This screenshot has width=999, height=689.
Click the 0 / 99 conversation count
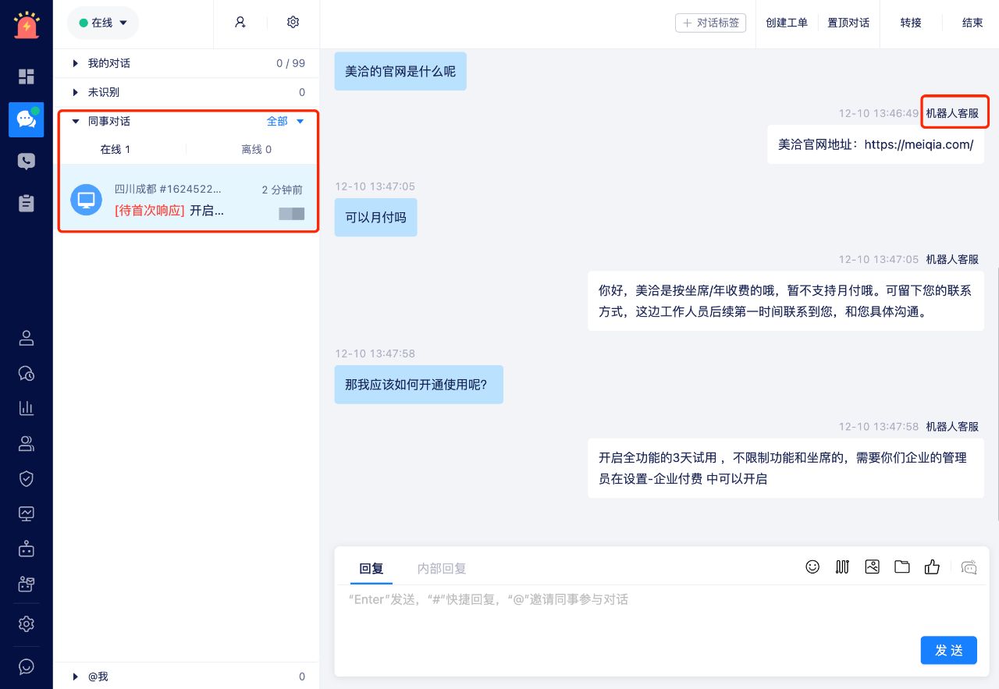[x=291, y=63]
